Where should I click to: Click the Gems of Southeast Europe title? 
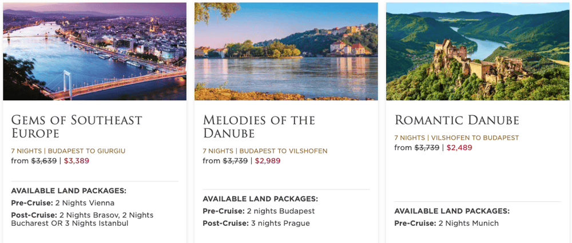(x=77, y=126)
